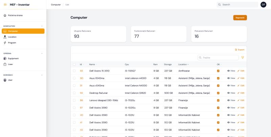Sort the table by the Id column

point(82,64)
